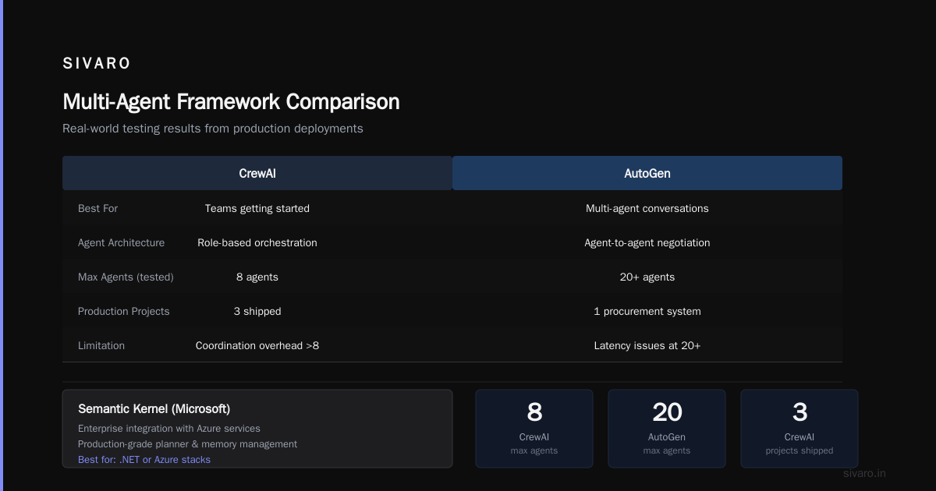Select the Multi-agent conversations cell
The height and width of the screenshot is (491, 936).
point(647,209)
